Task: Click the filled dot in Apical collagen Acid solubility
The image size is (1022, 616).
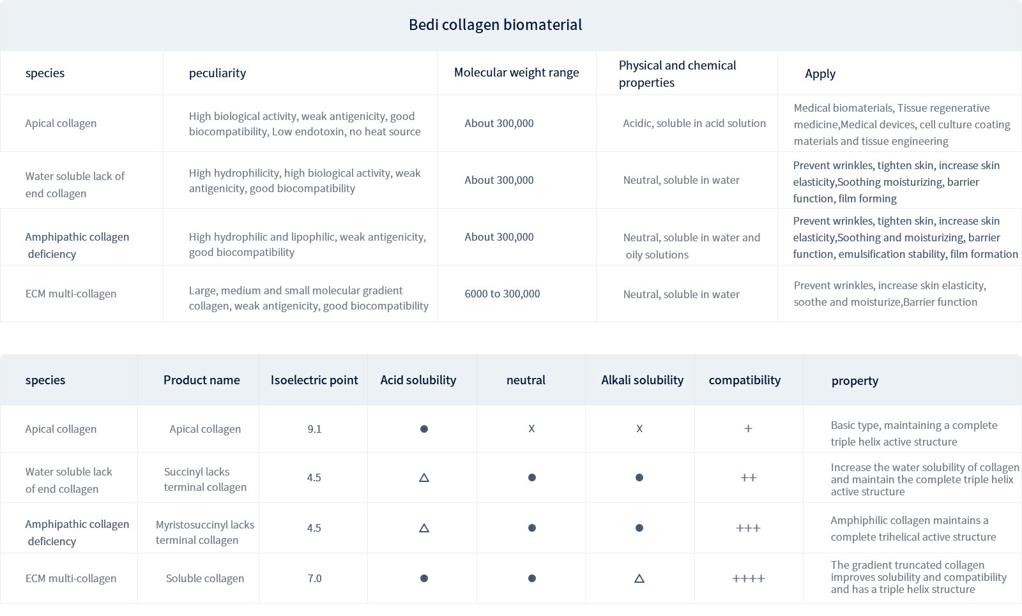Action: coord(423,429)
